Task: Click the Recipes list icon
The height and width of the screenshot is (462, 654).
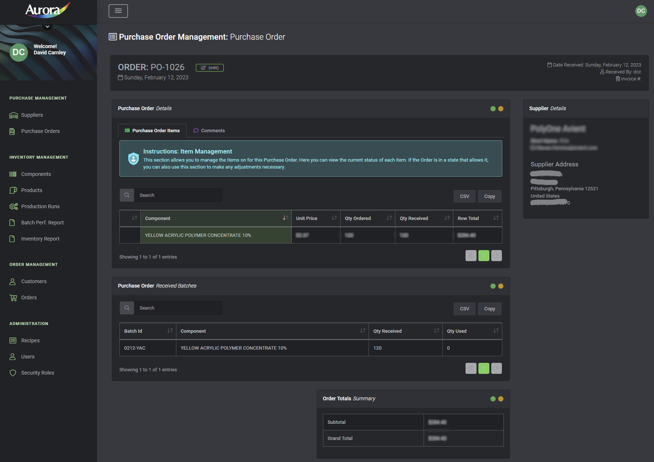Action: (13, 340)
